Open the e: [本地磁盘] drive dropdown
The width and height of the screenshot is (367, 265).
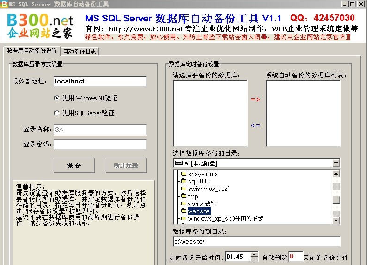click(x=336, y=163)
